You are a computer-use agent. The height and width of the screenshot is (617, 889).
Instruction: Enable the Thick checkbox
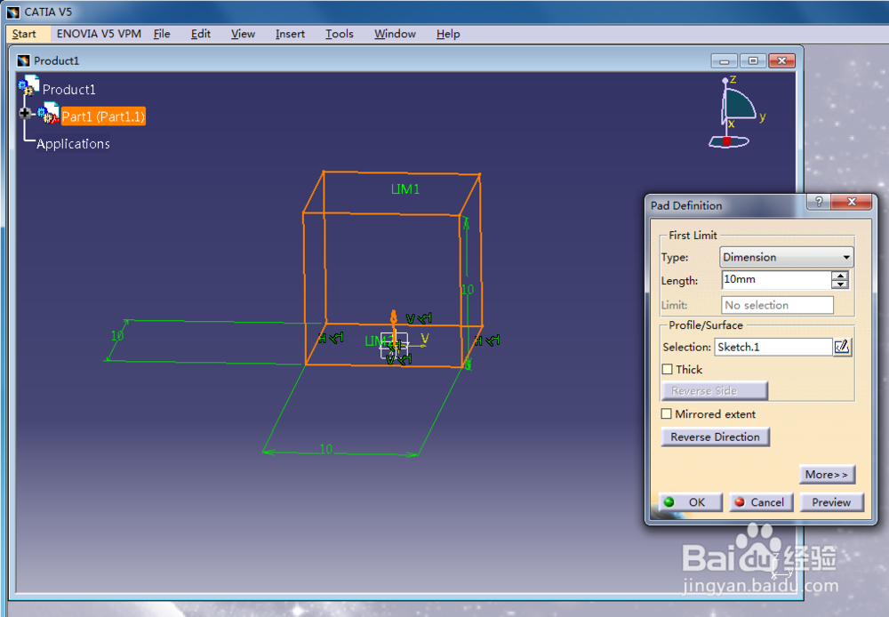pyautogui.click(x=668, y=369)
